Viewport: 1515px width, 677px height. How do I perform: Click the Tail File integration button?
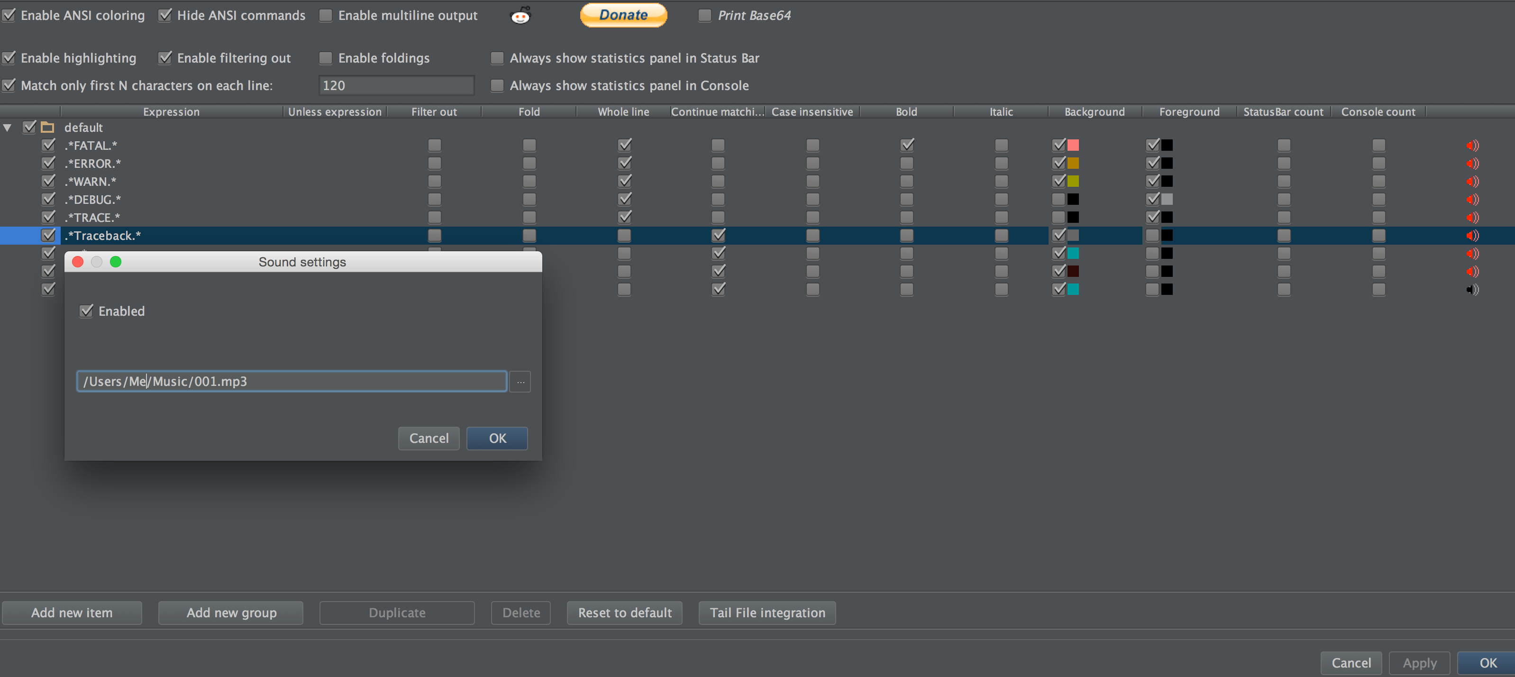coord(767,613)
